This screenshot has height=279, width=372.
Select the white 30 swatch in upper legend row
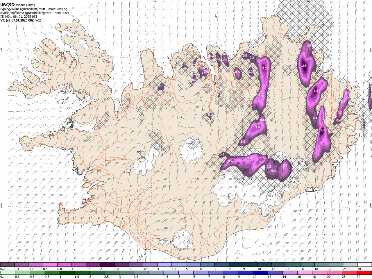(x=364, y=265)
